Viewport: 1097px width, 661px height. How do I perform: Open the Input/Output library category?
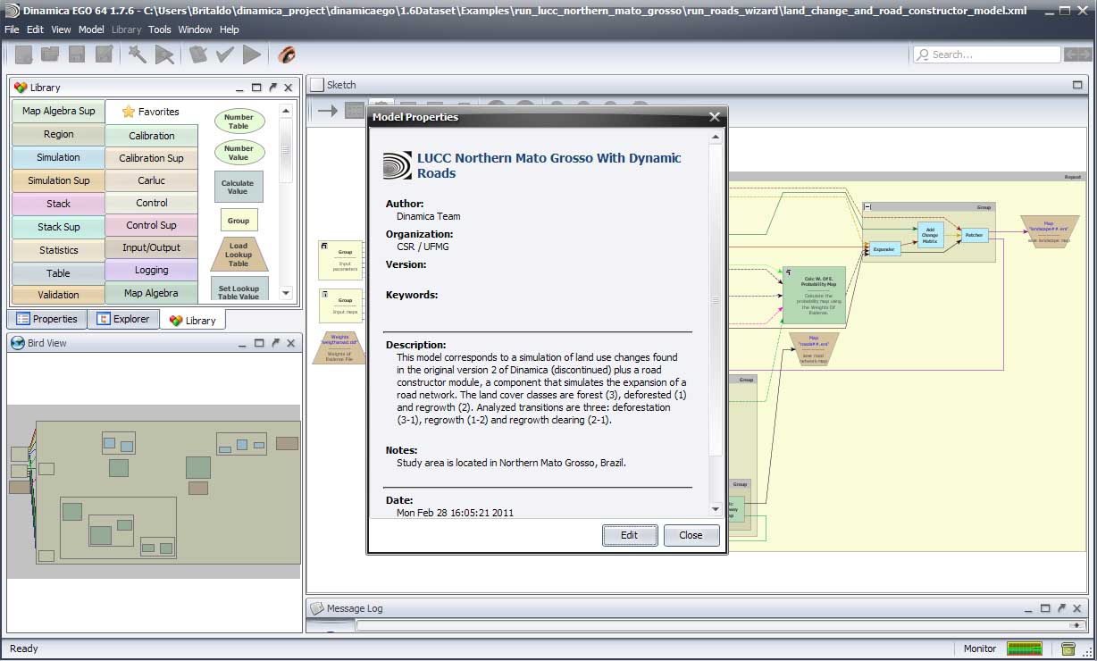click(152, 247)
